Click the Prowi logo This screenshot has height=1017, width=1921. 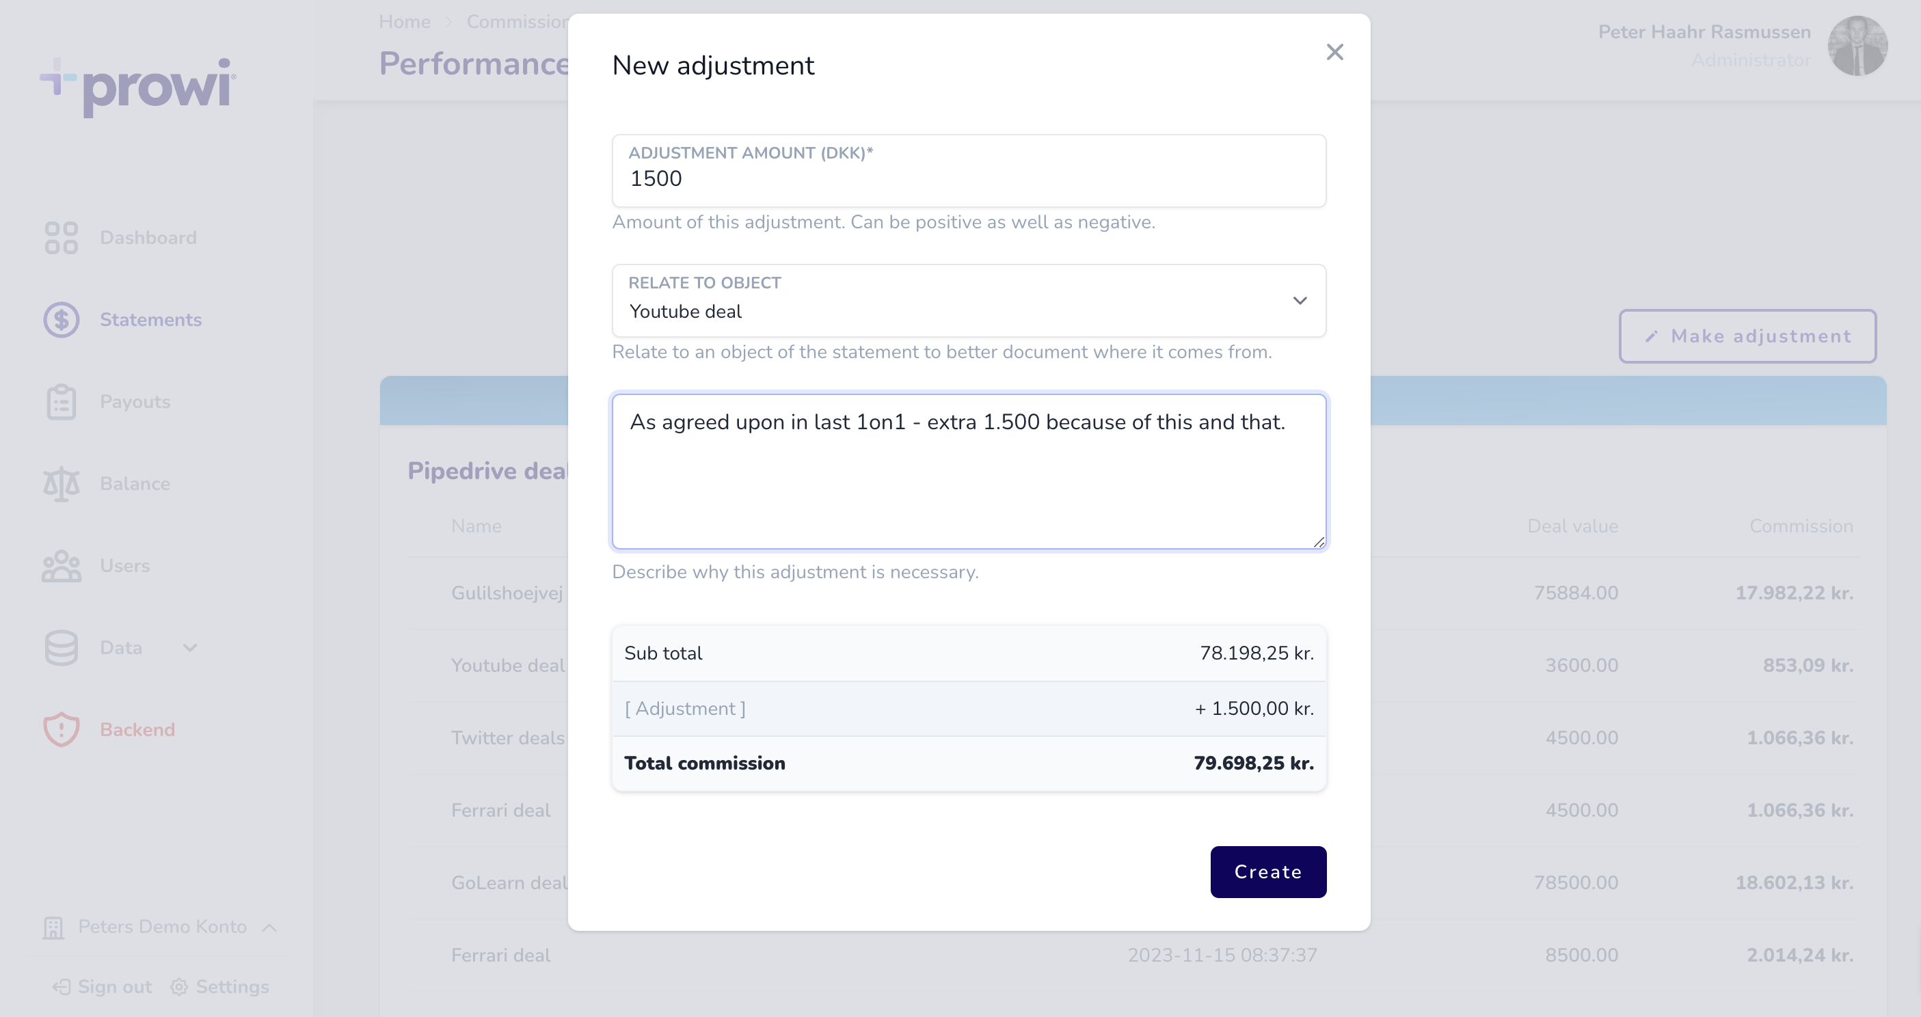[x=139, y=85]
